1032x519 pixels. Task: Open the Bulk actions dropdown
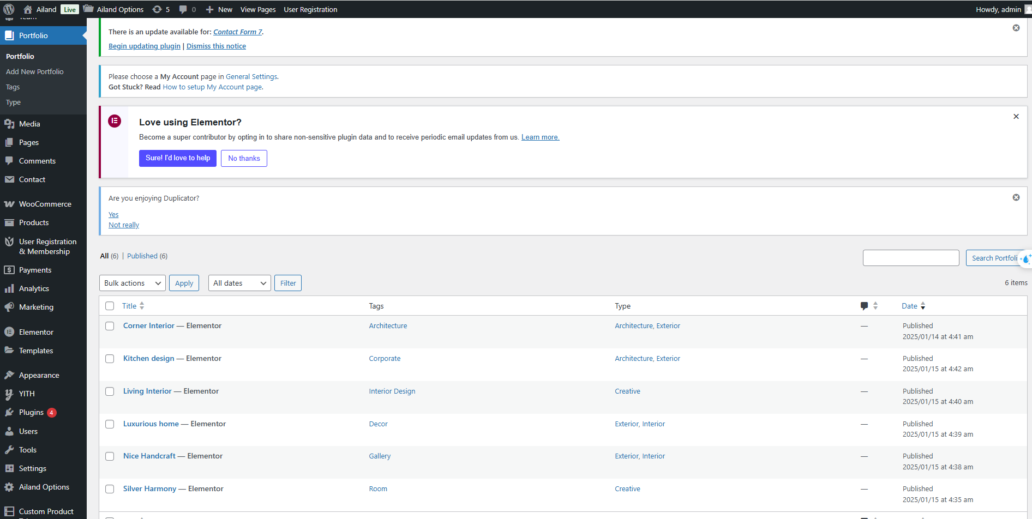click(x=133, y=283)
